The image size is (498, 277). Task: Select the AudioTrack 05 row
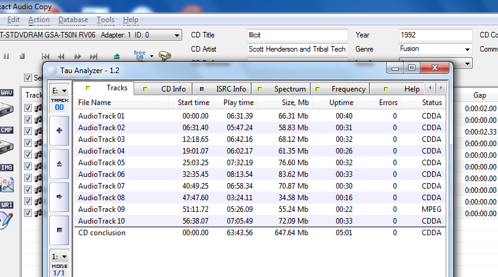[260, 163]
